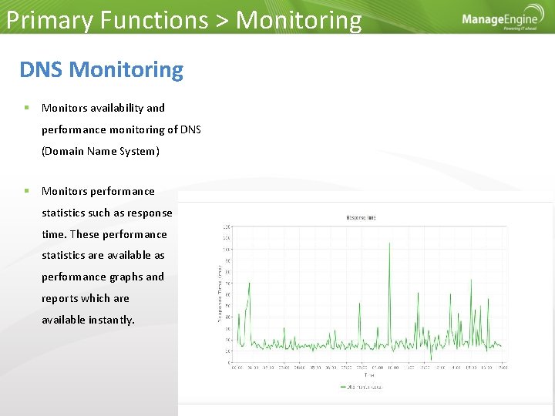Select text 'reports which are'

click(x=86, y=298)
